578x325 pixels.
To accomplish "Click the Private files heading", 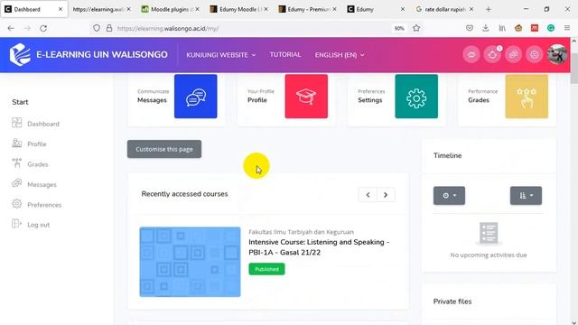I will (452, 302).
